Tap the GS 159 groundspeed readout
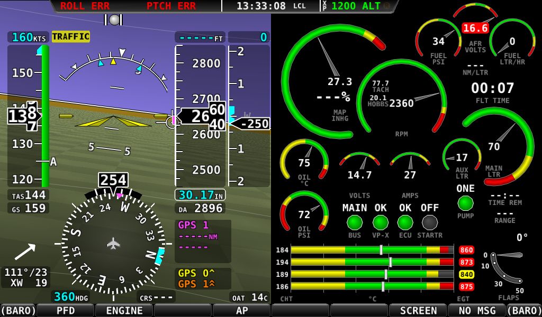542x317 pixels. pos(29,208)
